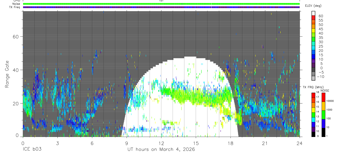Click orange NOISE swatch between 1000 and 10000

(x=323, y=106)
